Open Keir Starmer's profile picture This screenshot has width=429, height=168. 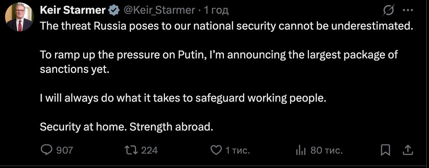[x=20, y=17]
